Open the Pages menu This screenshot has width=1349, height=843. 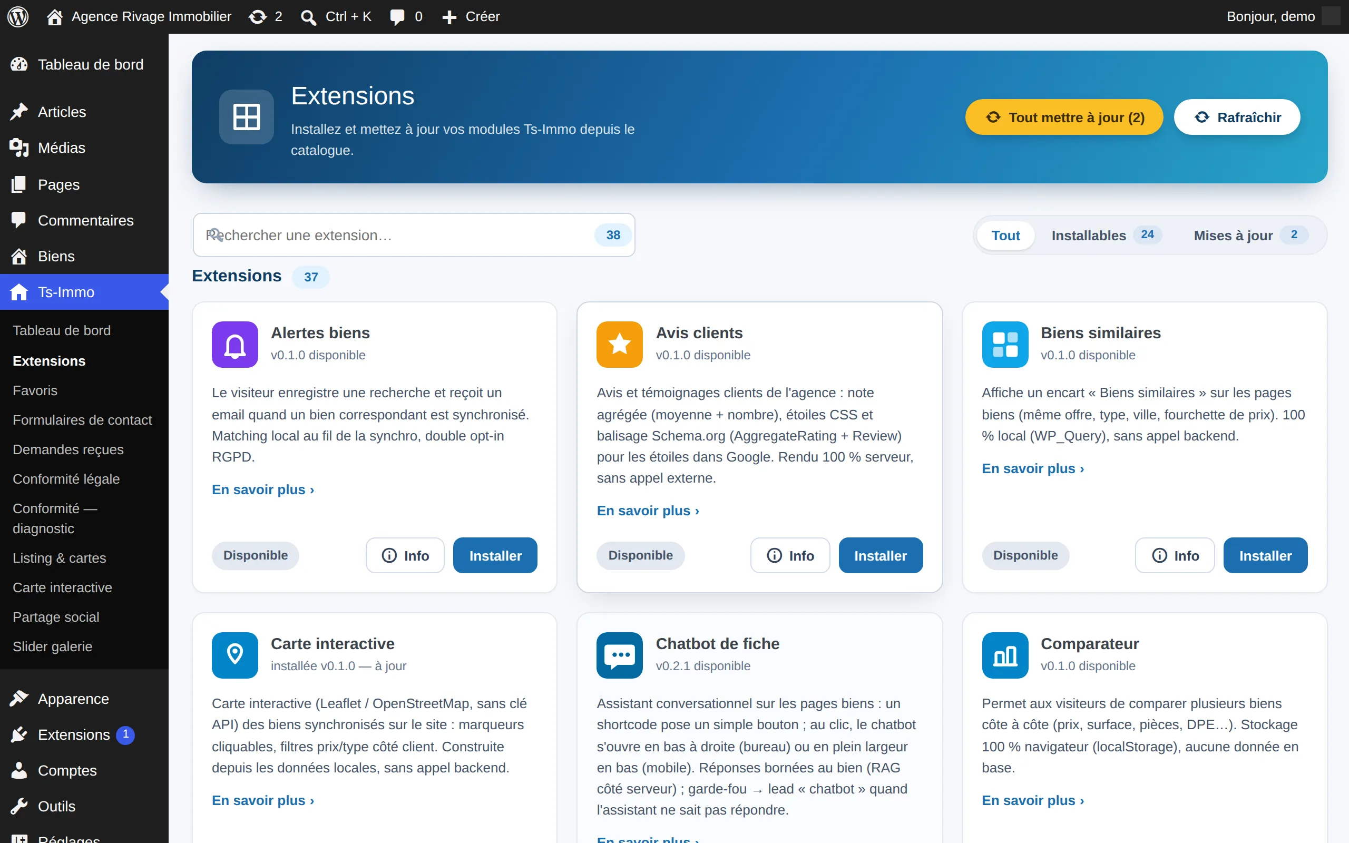(x=84, y=184)
